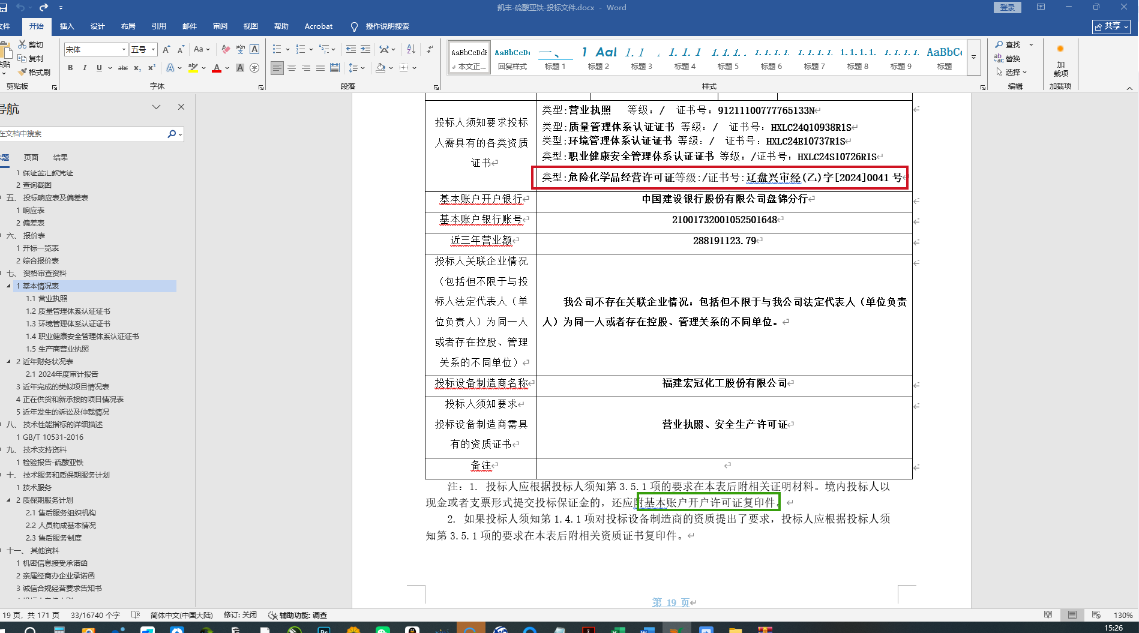Click the Copy (复制) icon
The image size is (1139, 633).
tap(22, 58)
